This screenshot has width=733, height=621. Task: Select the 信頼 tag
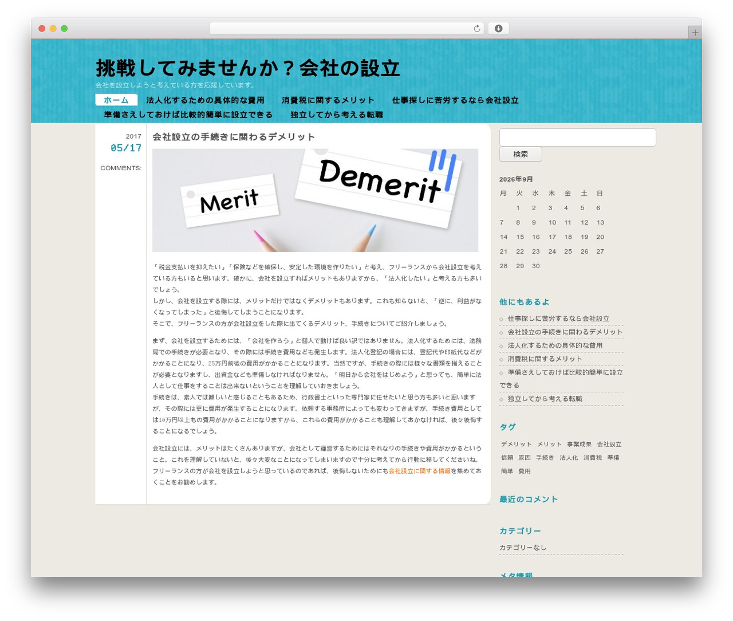coord(507,458)
